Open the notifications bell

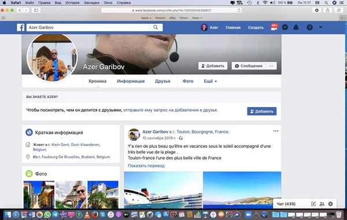[296, 27]
